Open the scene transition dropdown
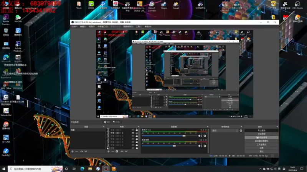The width and height of the screenshot is (307, 172). pyautogui.click(x=225, y=131)
